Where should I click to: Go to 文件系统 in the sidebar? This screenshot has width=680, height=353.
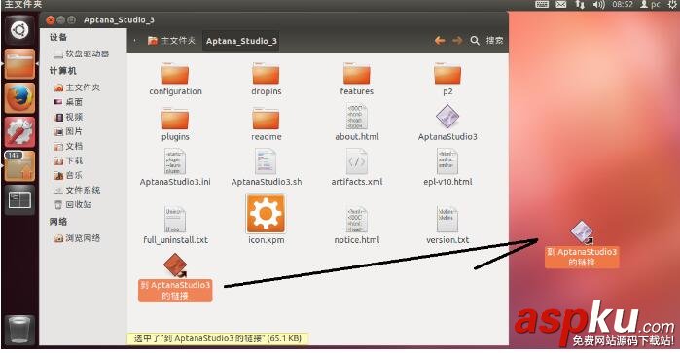click(x=77, y=190)
